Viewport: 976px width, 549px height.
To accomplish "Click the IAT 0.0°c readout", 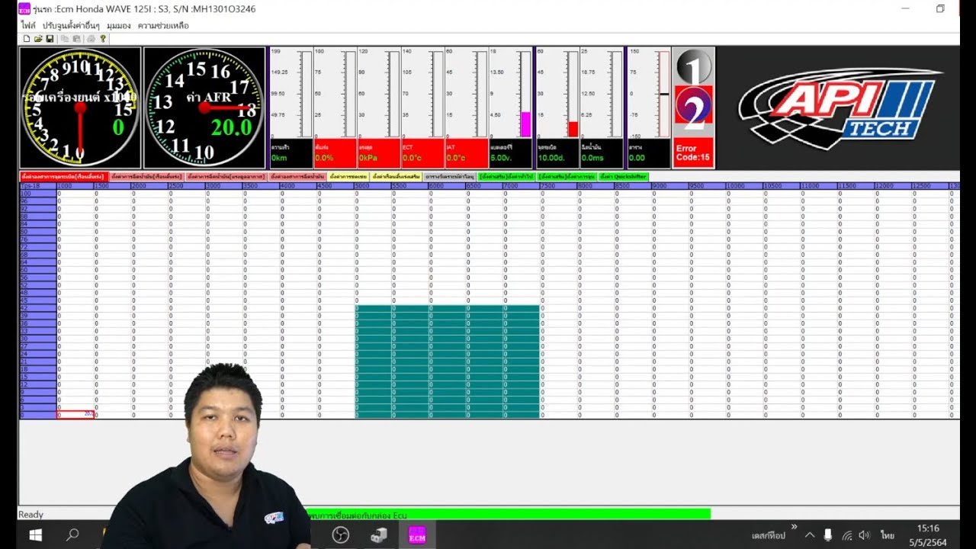I will pyautogui.click(x=466, y=153).
